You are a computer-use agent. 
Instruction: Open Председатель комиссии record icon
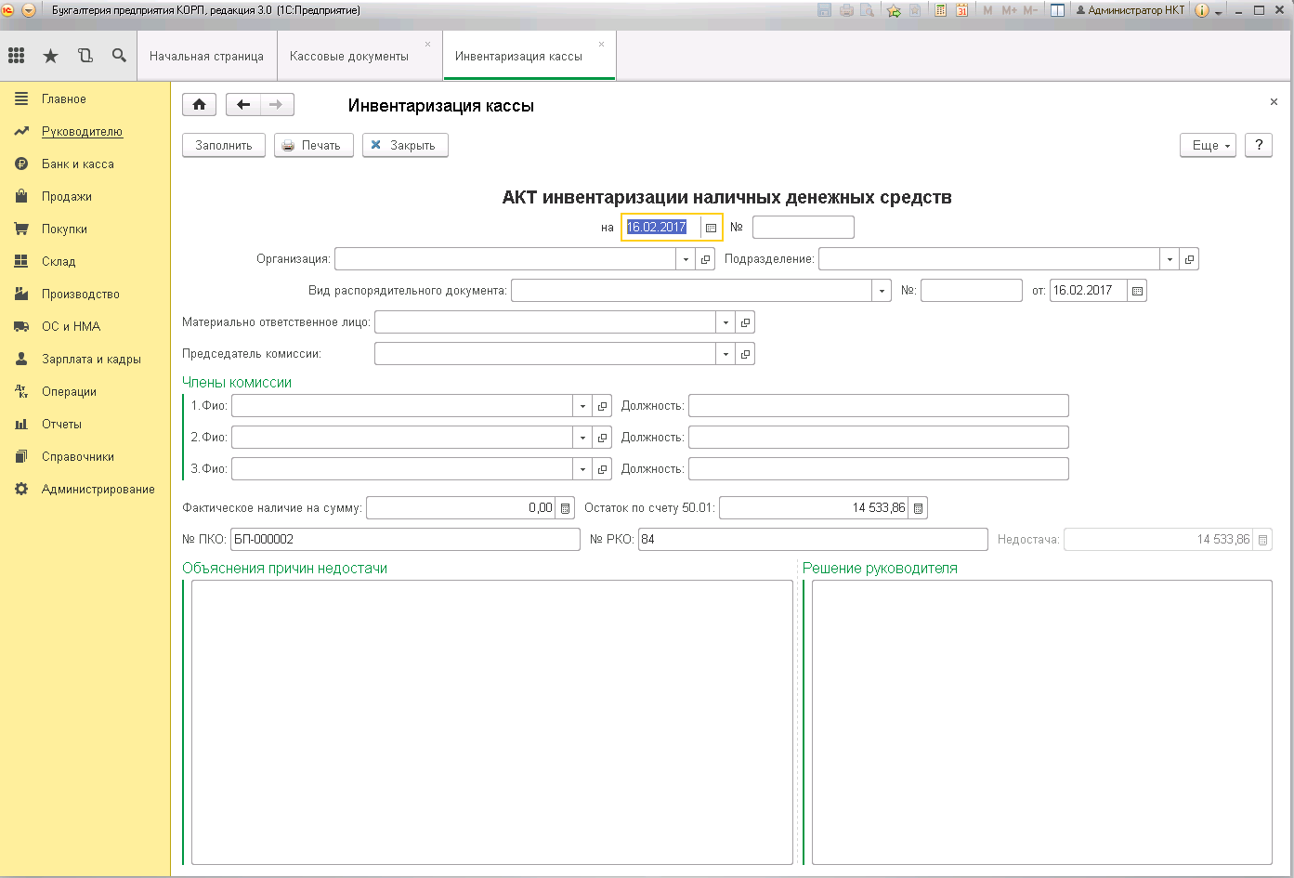[x=745, y=354]
